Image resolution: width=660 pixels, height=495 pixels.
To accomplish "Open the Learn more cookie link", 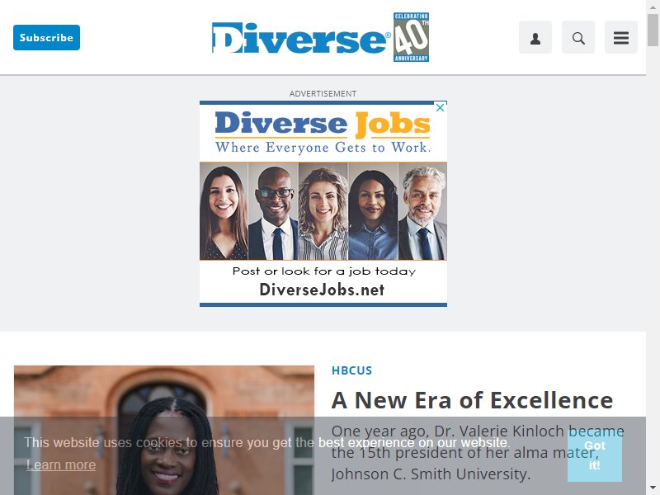I will (61, 464).
